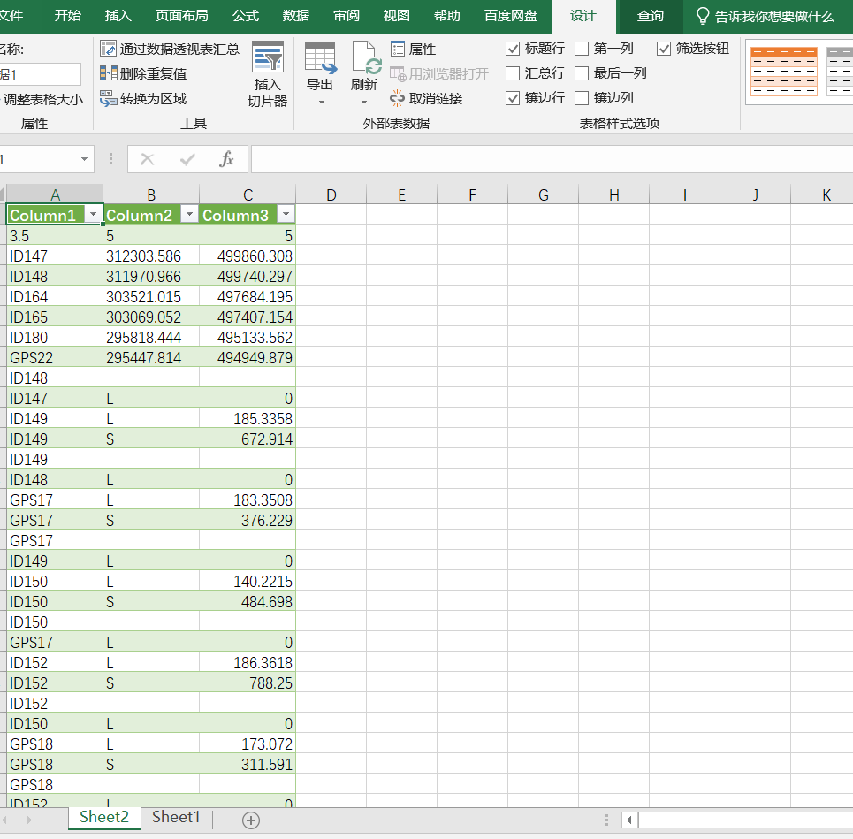Enable the Total Row (汇总行) checkbox

(x=513, y=73)
